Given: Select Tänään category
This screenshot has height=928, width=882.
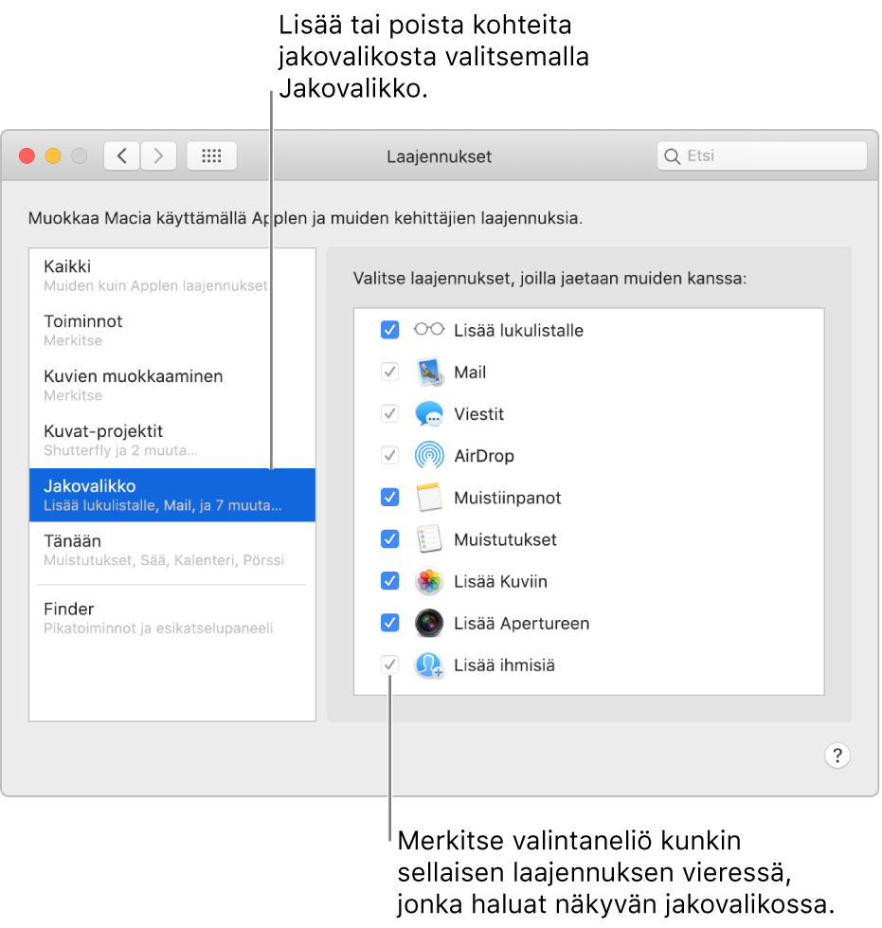Looking at the screenshot, I should point(172,550).
